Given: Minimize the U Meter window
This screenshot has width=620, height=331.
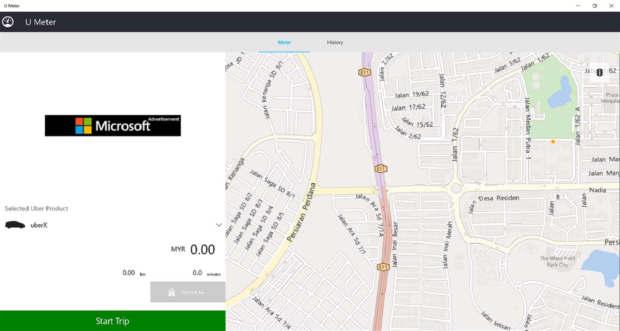Looking at the screenshot, I should click(x=578, y=6).
